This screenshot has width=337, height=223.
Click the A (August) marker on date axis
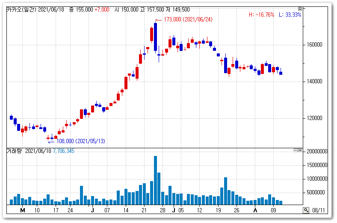(x=255, y=210)
